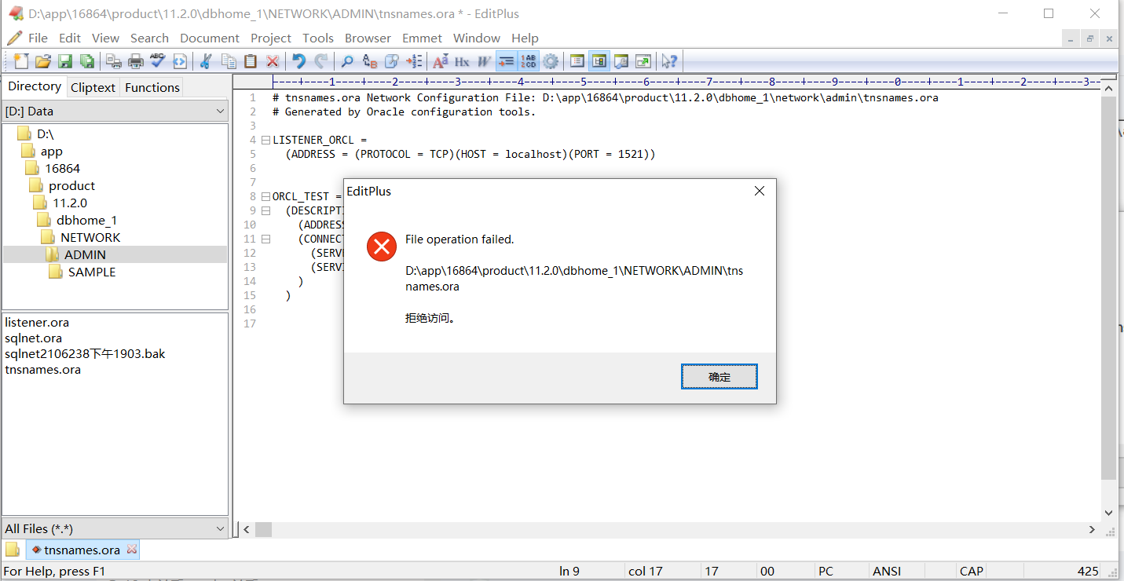Viewport: 1124px width, 581px height.
Task: Click the red X Delete icon
Action: click(273, 60)
